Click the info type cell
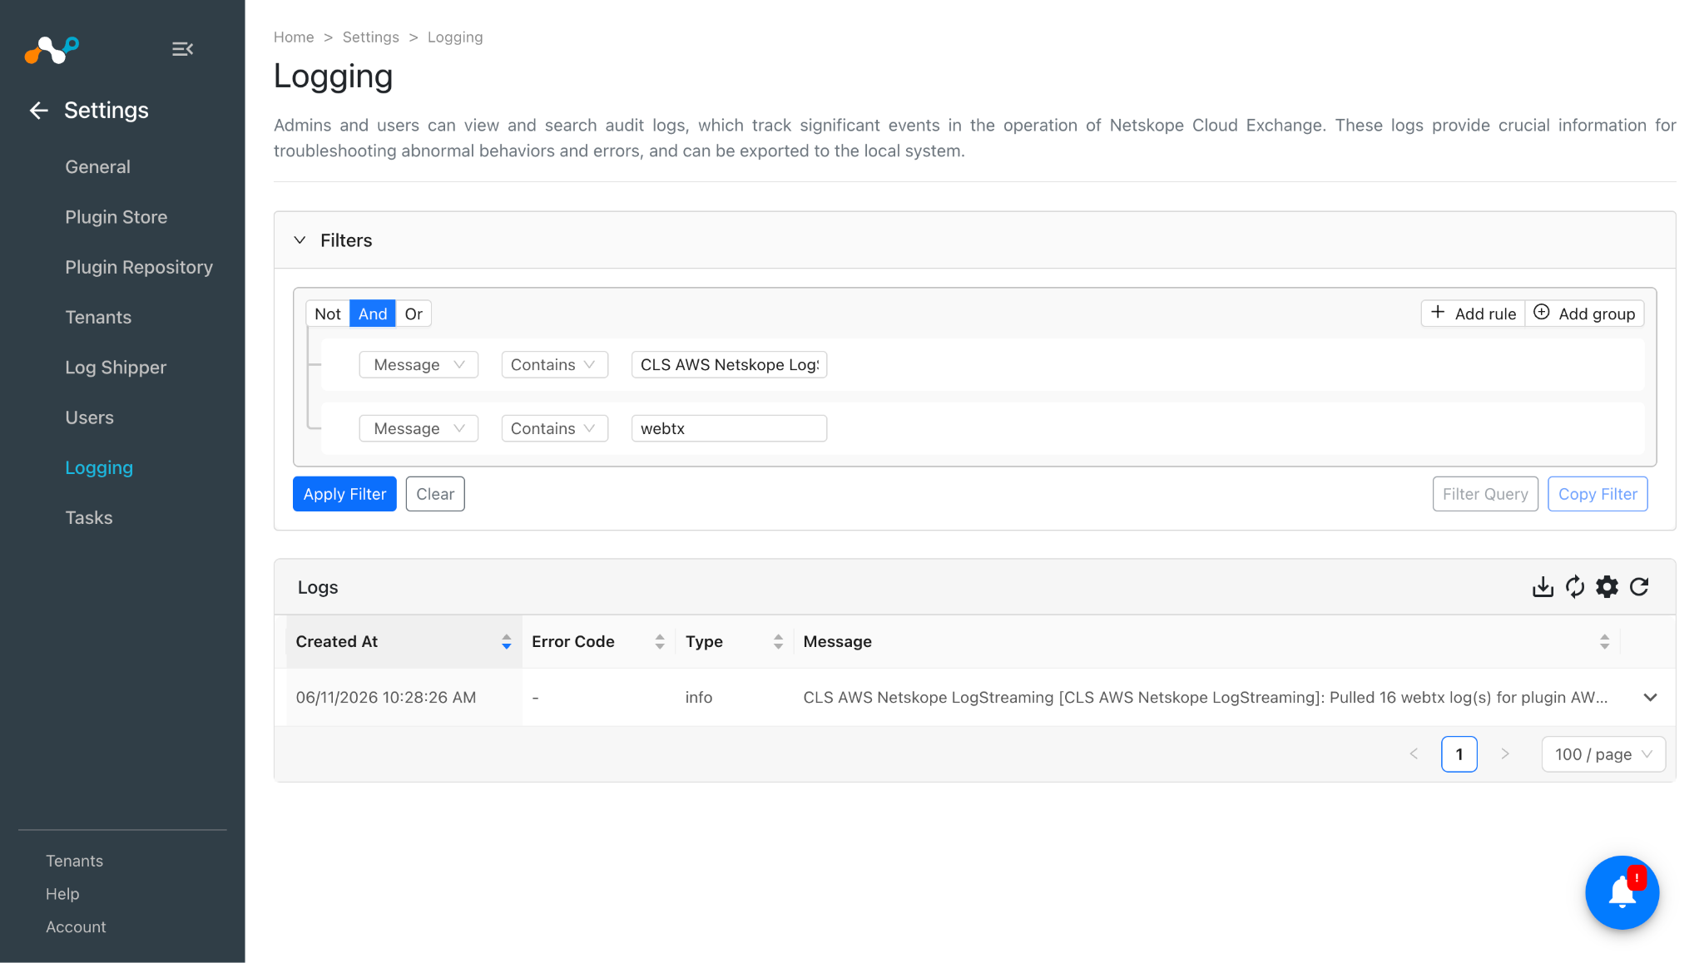The height and width of the screenshot is (963, 1704). coord(699,698)
